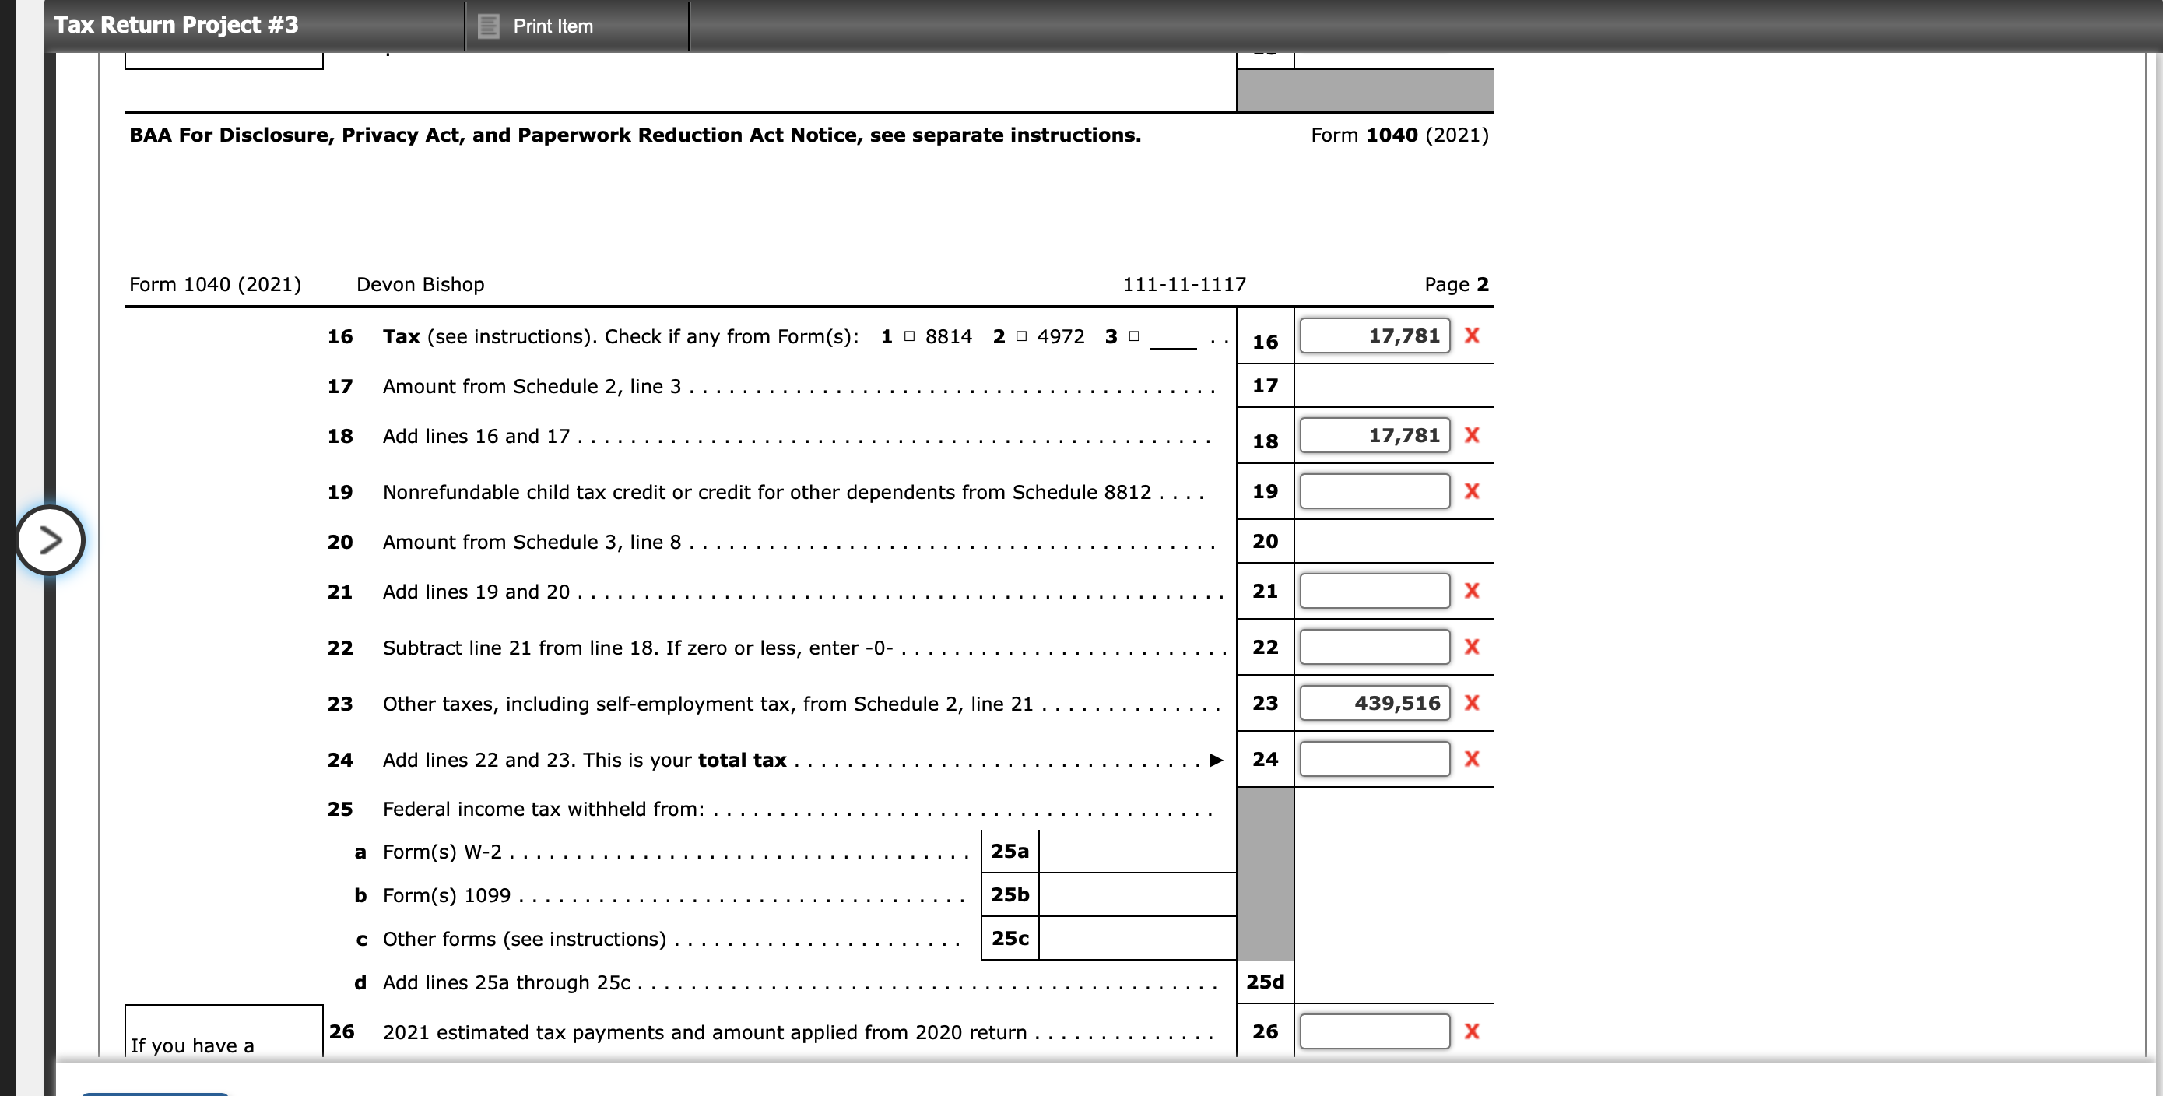Check the third form checkbox after 4972
Image resolution: width=2163 pixels, height=1096 pixels.
click(x=1132, y=336)
